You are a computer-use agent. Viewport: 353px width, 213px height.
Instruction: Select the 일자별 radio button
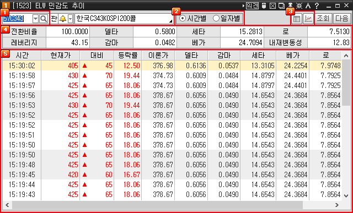coord(227,19)
